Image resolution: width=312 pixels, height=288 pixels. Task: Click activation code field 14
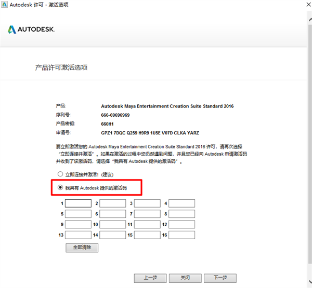[113, 235]
